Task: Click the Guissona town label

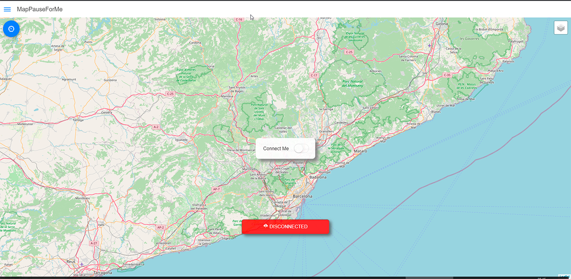Action: (110, 80)
